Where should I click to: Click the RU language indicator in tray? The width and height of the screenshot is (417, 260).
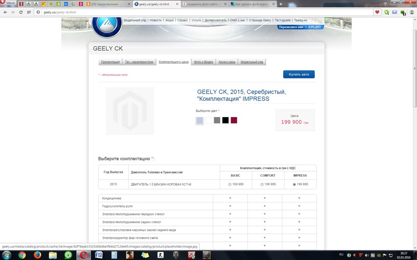341,254
